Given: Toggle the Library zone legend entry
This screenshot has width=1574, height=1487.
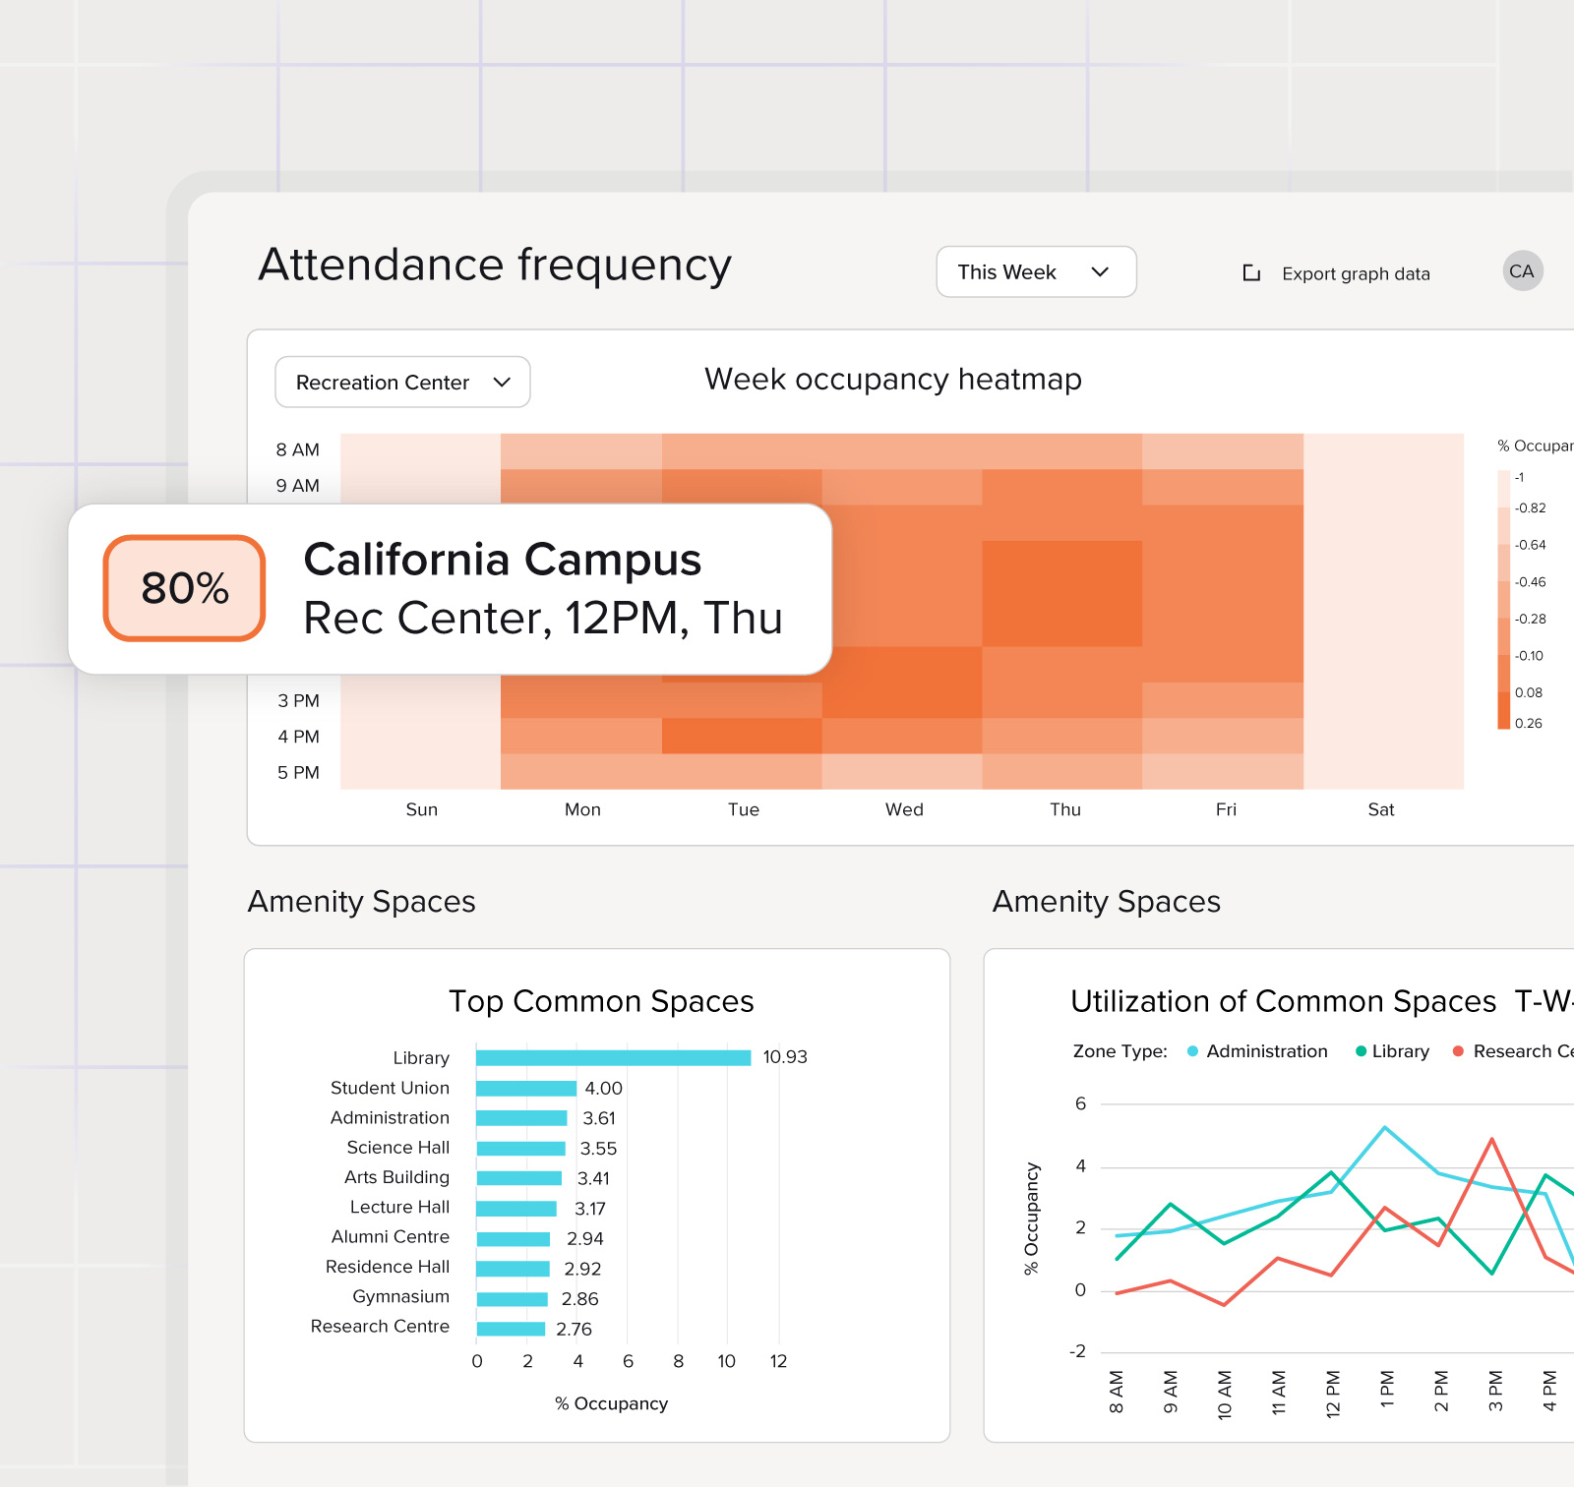Looking at the screenshot, I should (x=1392, y=1051).
